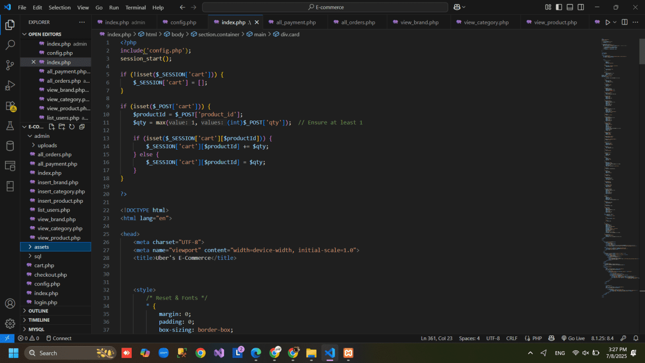Expand the sql folder
The height and width of the screenshot is (363, 645).
click(x=56, y=256)
